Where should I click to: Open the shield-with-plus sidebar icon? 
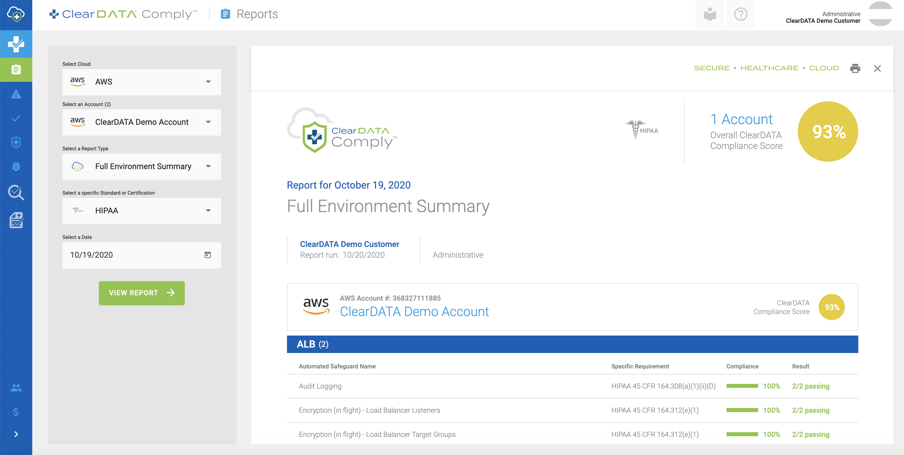[x=16, y=142]
